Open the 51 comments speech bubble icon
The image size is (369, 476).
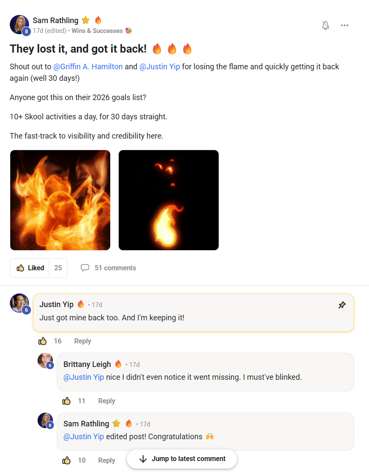(85, 268)
